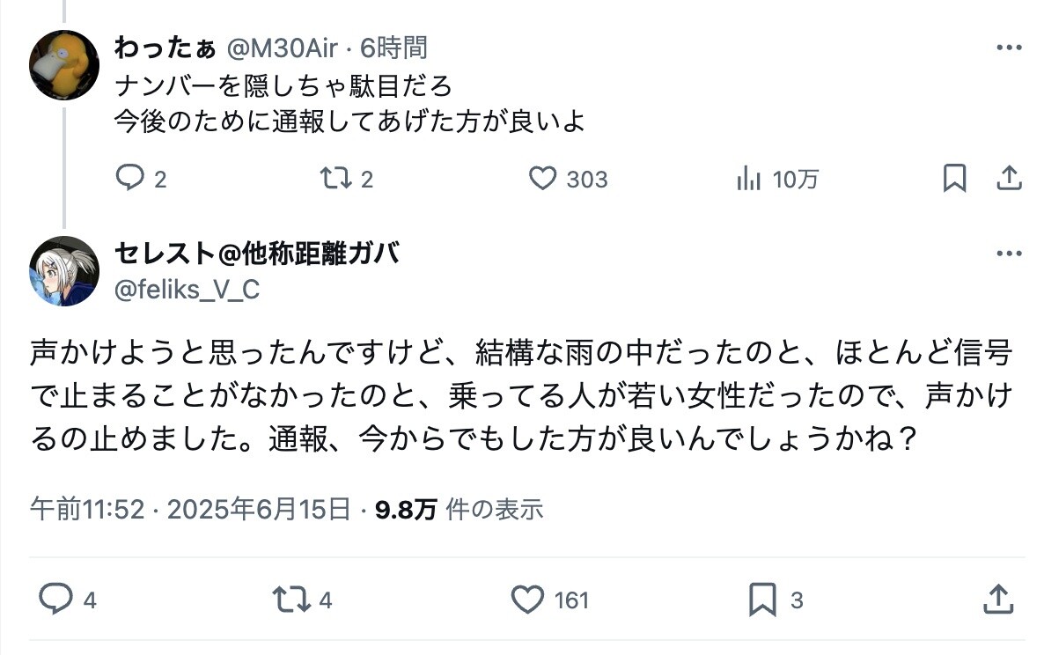Click the 午前11:52 2025年6月15日 timestamp
1044x655 pixels.
[x=190, y=509]
